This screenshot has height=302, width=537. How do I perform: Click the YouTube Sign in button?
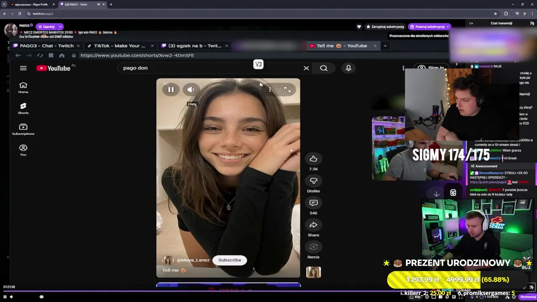click(431, 68)
